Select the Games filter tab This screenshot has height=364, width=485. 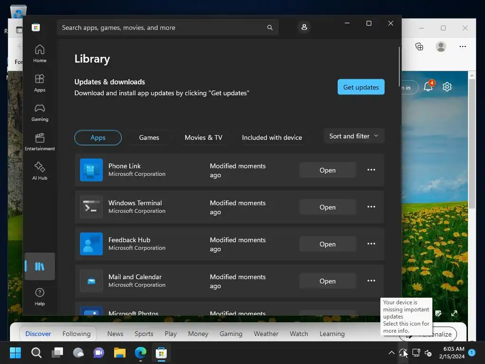click(149, 138)
